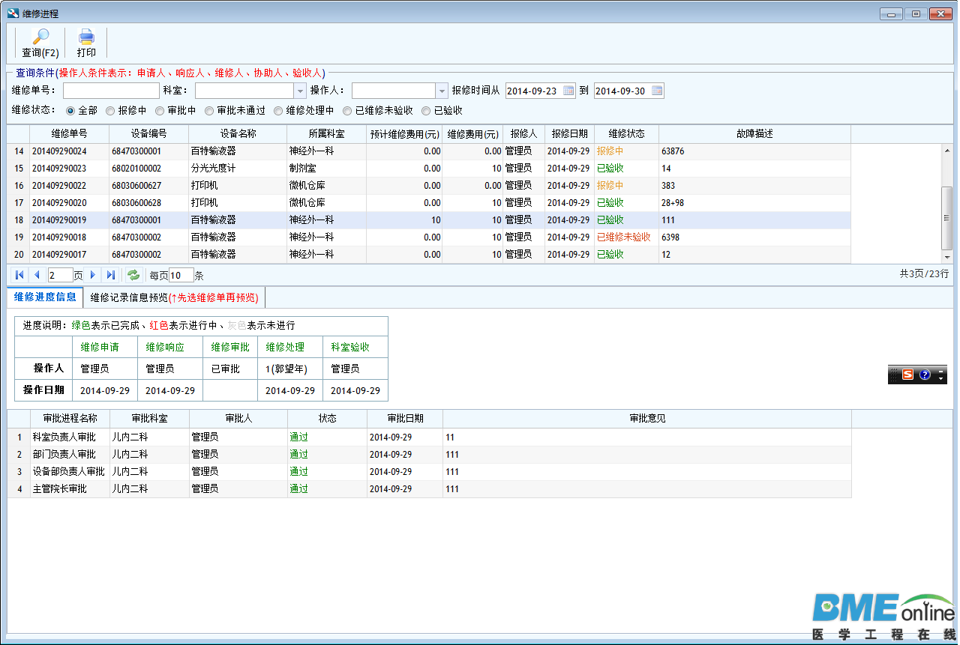Click 已维修未验收 status cell
The image size is (960, 645).
tap(626, 237)
